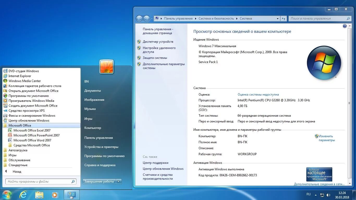Launch Internet Explorer from the programs list
Viewport: 356px width, 200px height.
coord(20,76)
